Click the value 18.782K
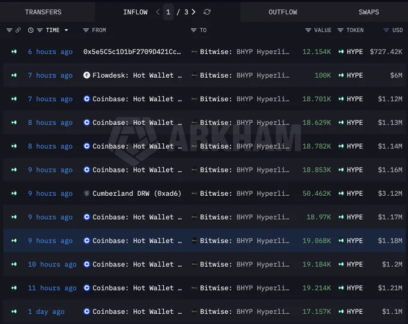408x324 pixels. pyautogui.click(x=317, y=146)
